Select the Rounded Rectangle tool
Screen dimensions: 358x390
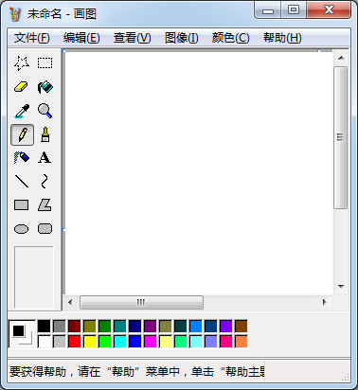pyautogui.click(x=45, y=229)
